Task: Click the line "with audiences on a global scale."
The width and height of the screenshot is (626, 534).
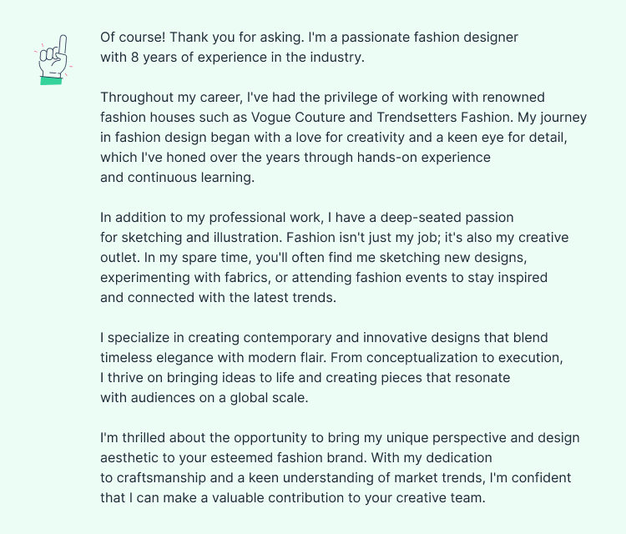Action: click(x=204, y=398)
